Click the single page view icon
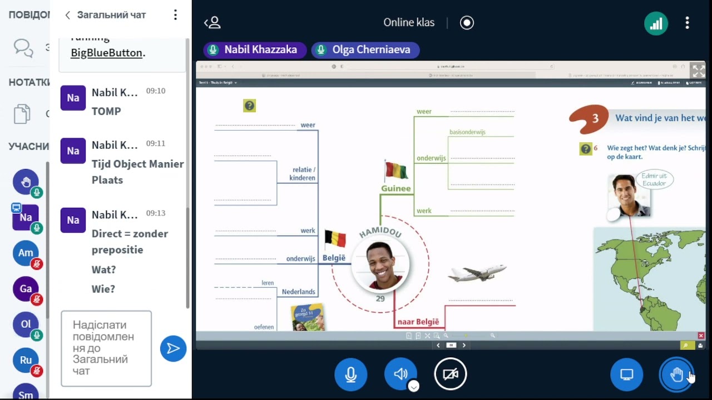 (409, 336)
